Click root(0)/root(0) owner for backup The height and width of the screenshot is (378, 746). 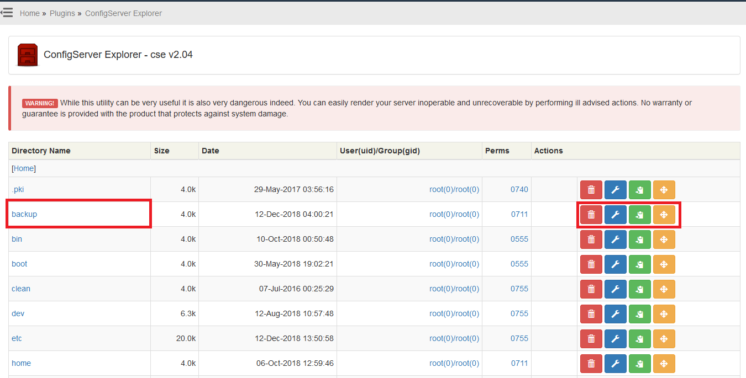coord(454,214)
